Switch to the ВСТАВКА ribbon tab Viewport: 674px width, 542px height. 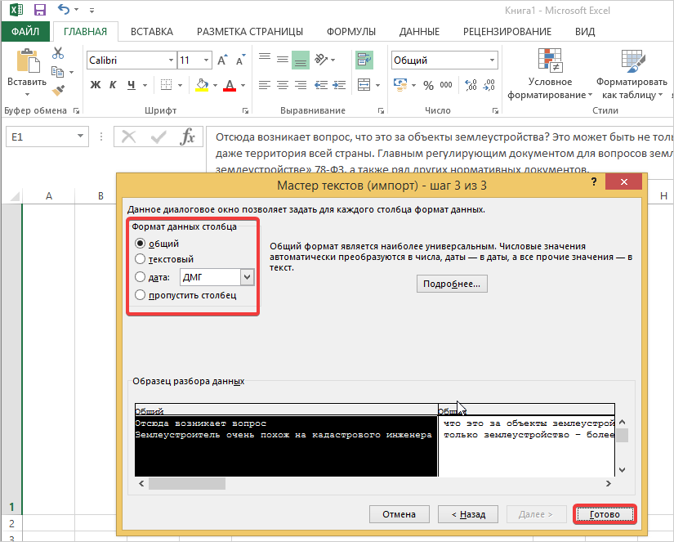pyautogui.click(x=152, y=32)
